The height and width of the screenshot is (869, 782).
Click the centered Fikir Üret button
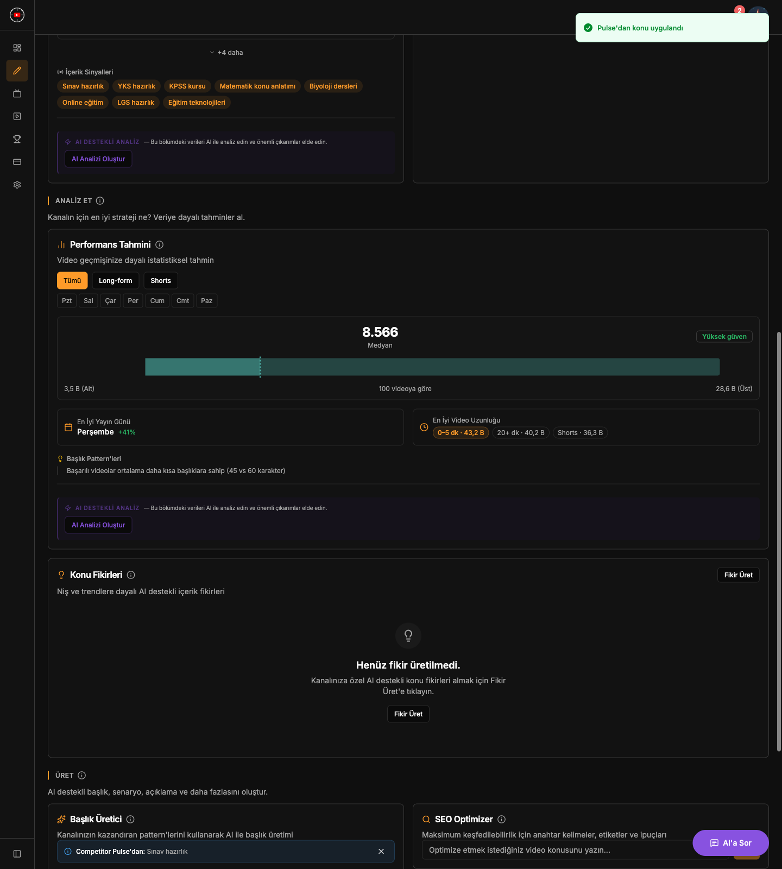408,714
